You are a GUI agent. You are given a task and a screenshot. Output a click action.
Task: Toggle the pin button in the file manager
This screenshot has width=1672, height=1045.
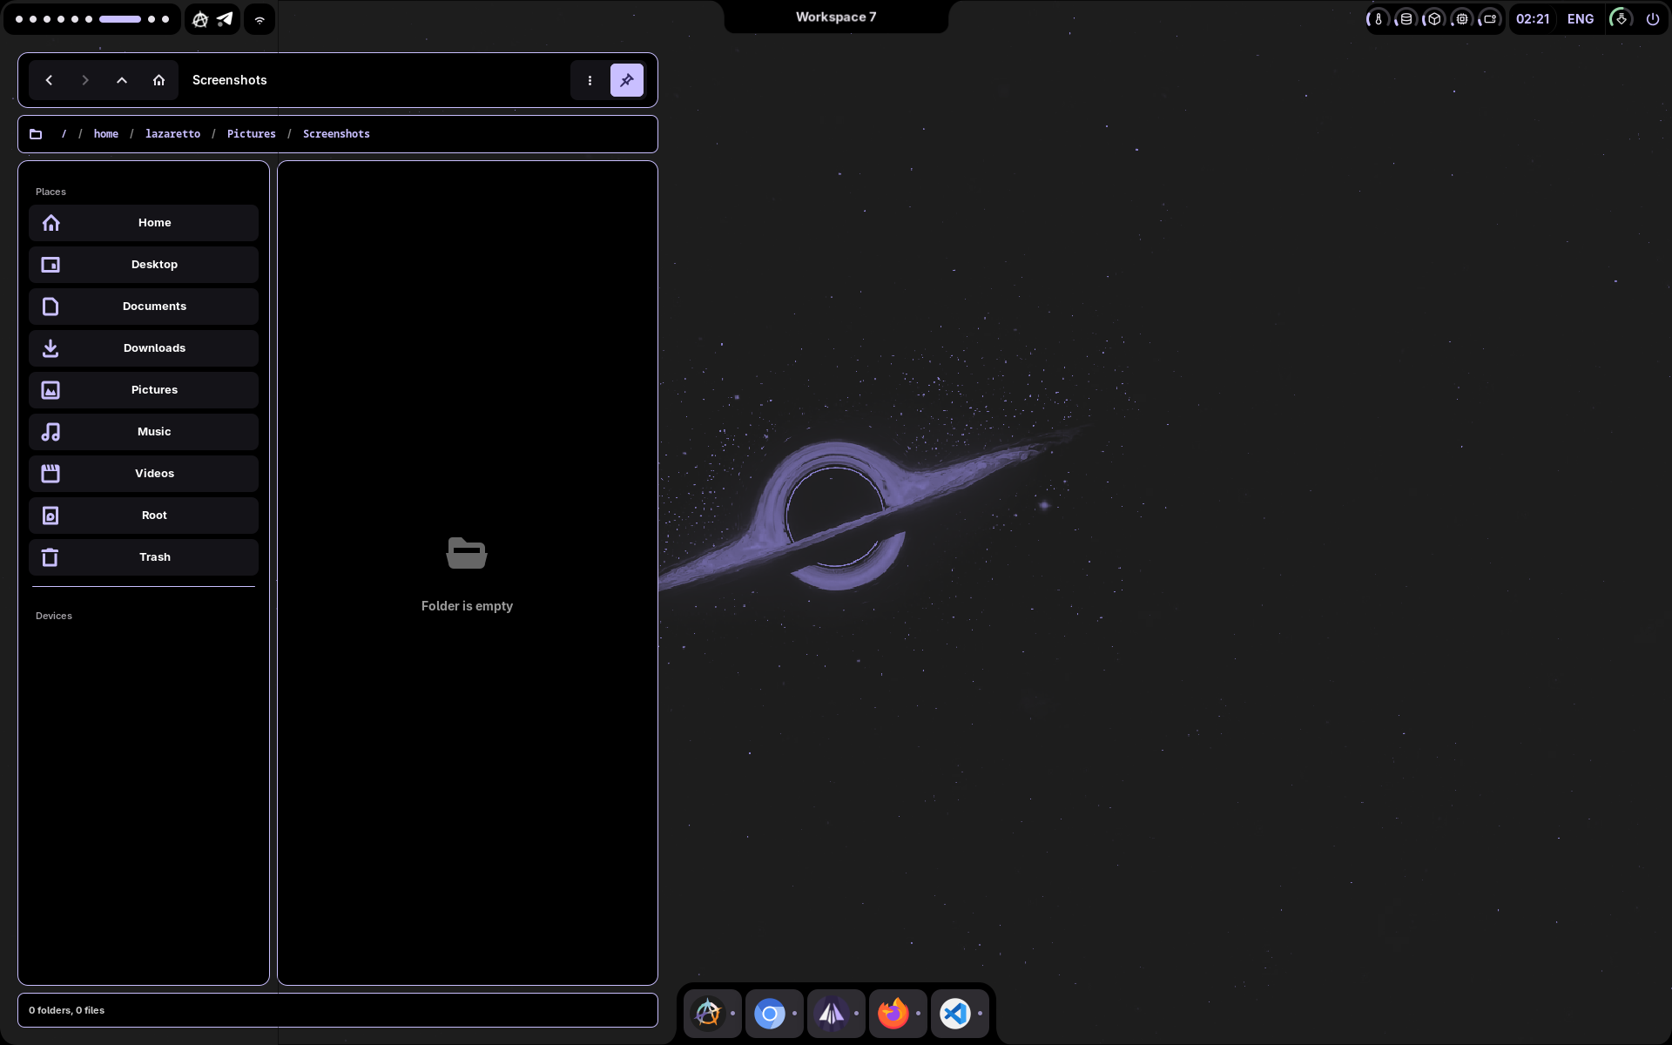627,80
